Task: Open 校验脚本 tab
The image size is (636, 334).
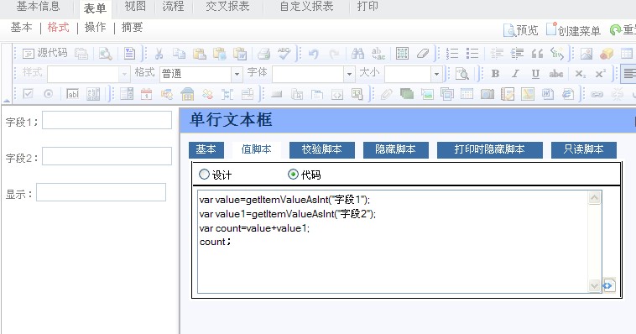Action: coord(322,149)
